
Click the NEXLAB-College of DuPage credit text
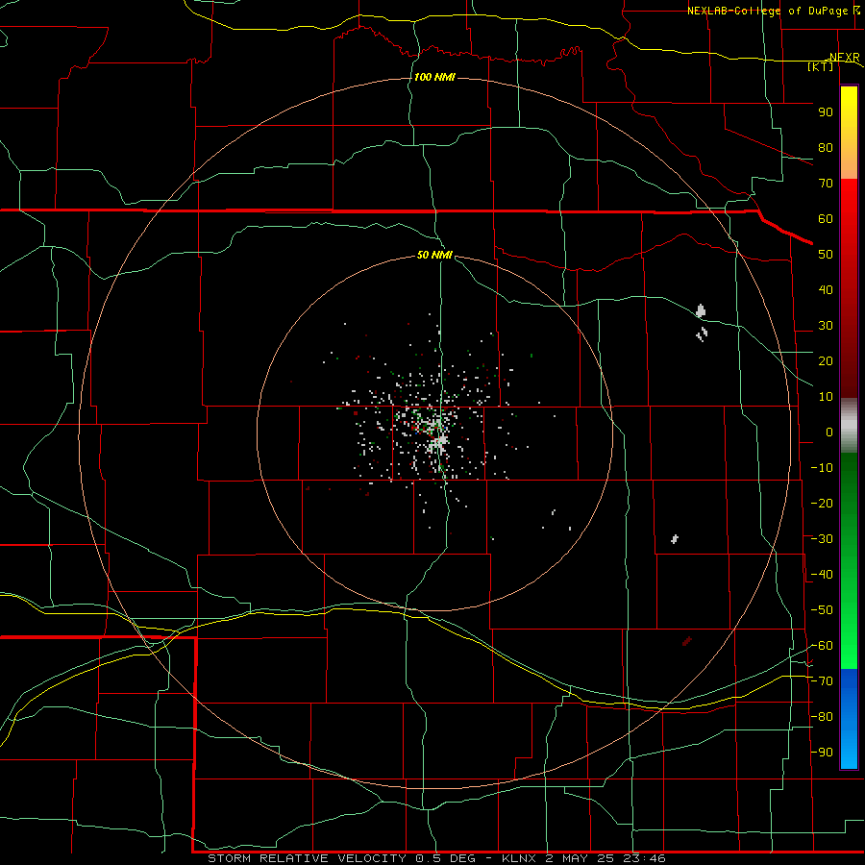(x=767, y=11)
